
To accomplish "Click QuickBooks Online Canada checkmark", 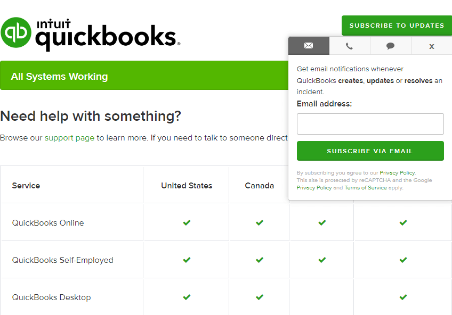I will 260,223.
